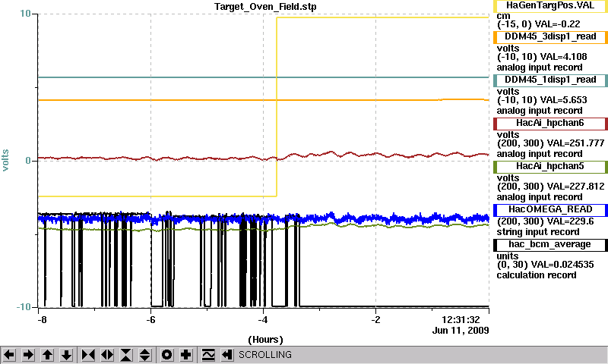Click the SCROLLING status label
Screen dimensions: 608x364
click(265, 355)
